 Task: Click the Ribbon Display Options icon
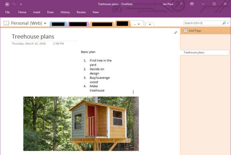192,4
